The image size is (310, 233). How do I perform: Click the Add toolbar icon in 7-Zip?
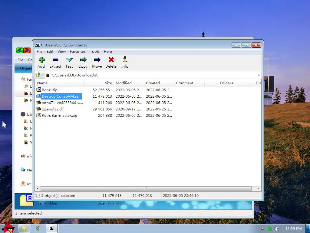41,60
